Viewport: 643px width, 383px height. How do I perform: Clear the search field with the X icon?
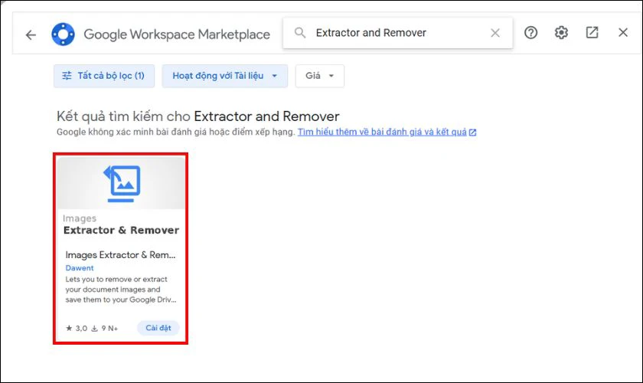(495, 33)
